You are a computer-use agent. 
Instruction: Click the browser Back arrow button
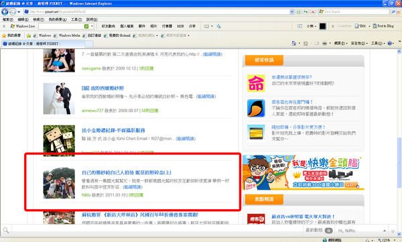click(x=5, y=12)
